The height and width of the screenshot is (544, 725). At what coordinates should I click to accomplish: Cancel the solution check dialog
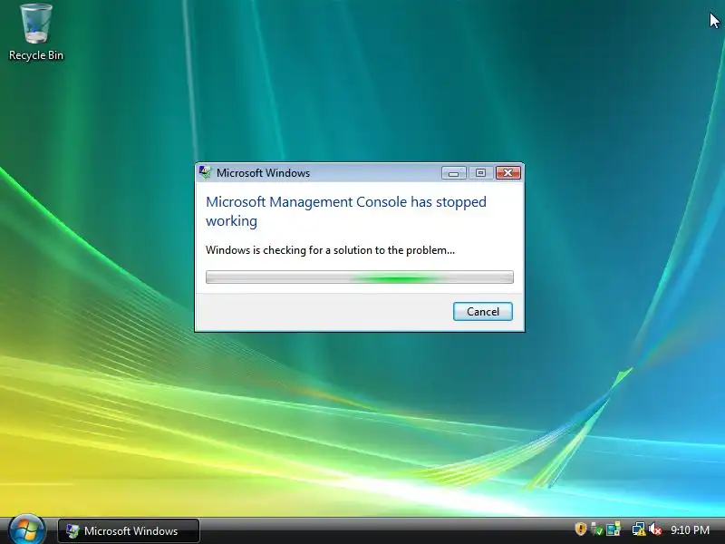[x=483, y=311]
